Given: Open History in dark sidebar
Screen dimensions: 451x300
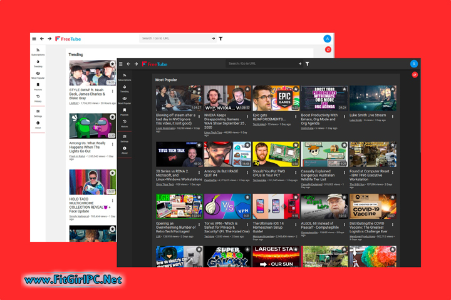Looking at the screenshot, I should click(x=125, y=124).
